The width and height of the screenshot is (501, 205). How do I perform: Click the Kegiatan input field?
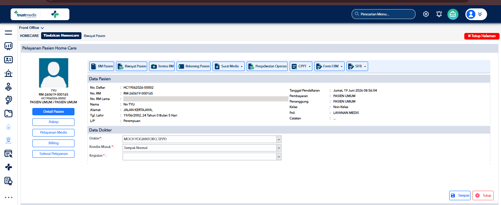pos(199,157)
